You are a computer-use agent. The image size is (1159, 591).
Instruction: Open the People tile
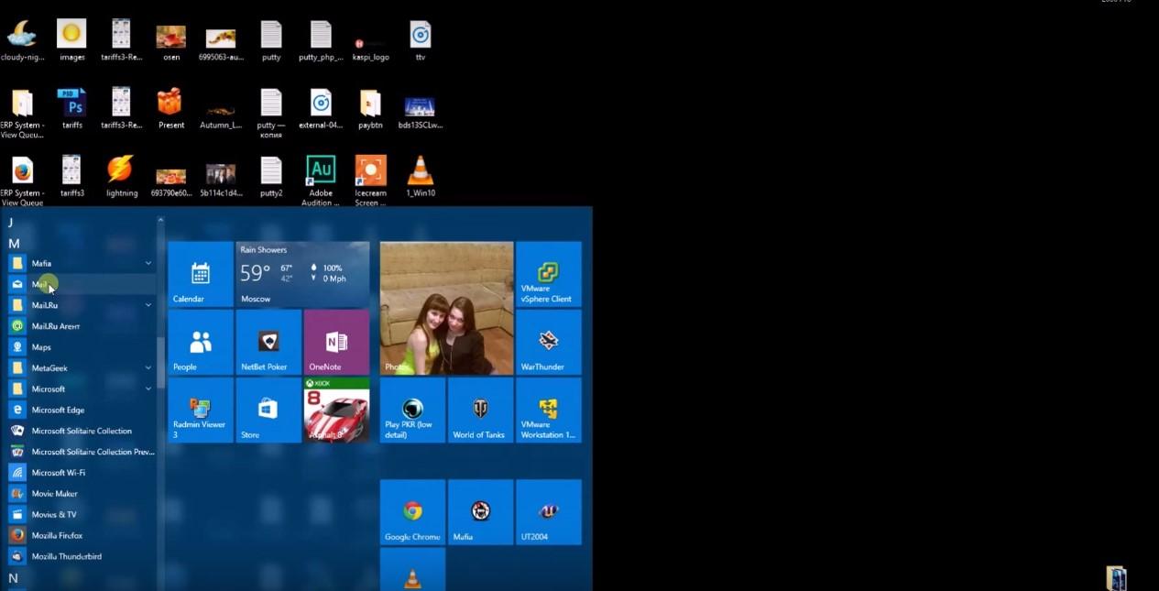(201, 342)
